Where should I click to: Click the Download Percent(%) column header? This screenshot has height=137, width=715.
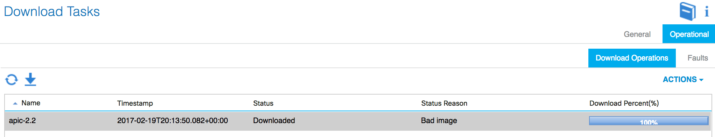coord(624,103)
